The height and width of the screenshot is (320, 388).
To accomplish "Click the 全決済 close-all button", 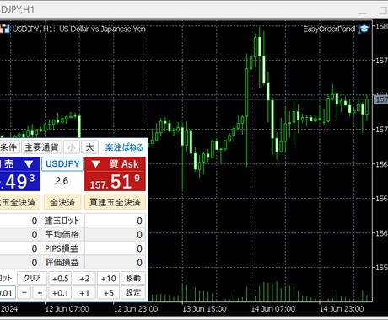I will [62, 202].
